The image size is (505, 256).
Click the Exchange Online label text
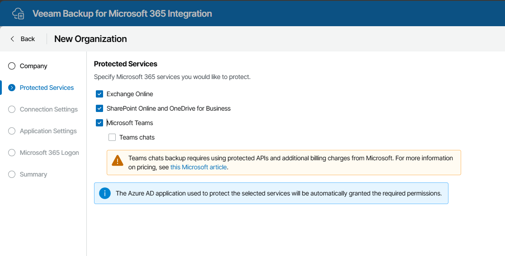[x=130, y=94]
